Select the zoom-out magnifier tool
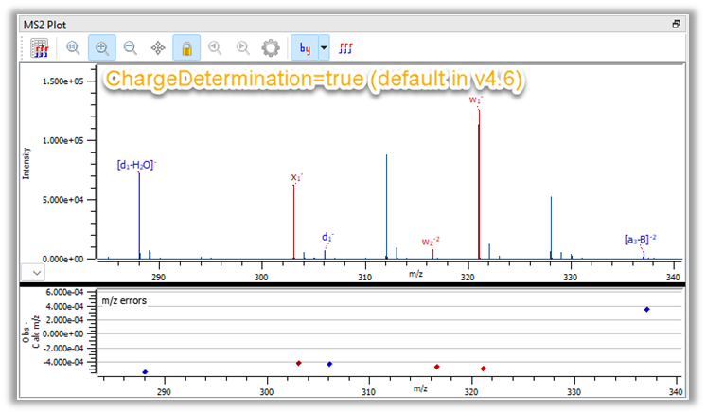The image size is (706, 414). coord(130,47)
